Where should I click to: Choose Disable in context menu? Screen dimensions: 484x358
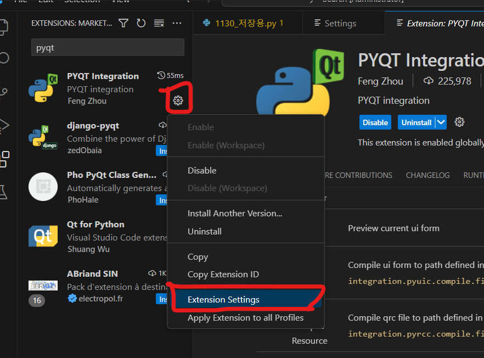click(x=245, y=171)
